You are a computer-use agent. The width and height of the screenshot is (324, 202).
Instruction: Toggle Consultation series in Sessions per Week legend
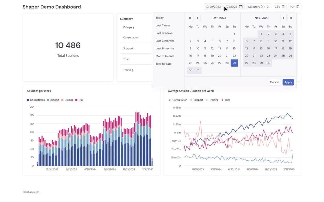pos(36,100)
